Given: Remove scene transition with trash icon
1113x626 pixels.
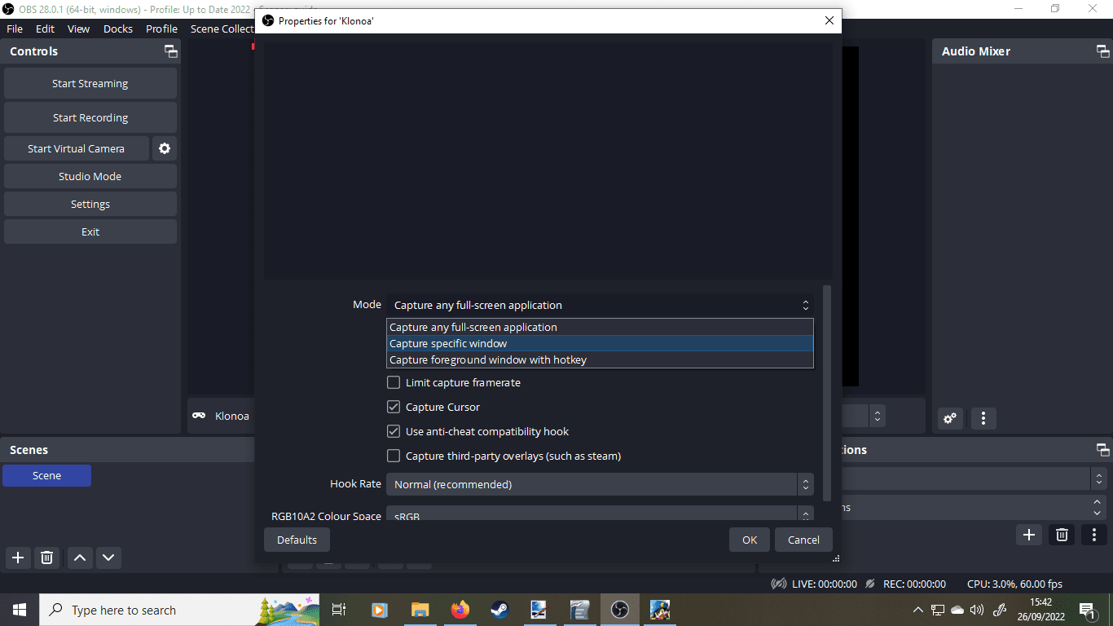Looking at the screenshot, I should click(x=1062, y=535).
